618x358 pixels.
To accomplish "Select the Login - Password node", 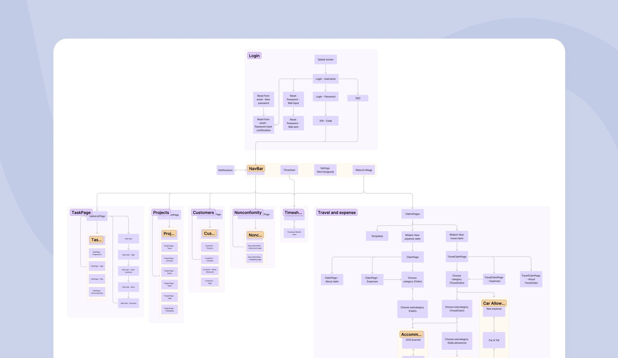I will click(x=325, y=97).
